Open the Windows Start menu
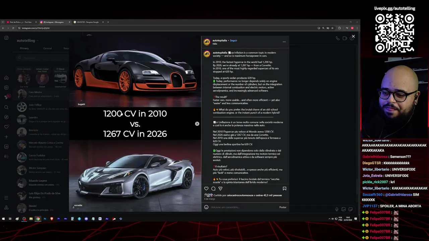429x241 pixels. [3, 219]
